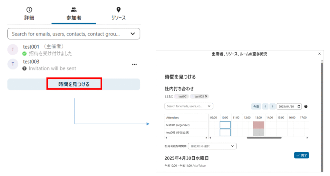Click the help question mark icon

point(306,106)
